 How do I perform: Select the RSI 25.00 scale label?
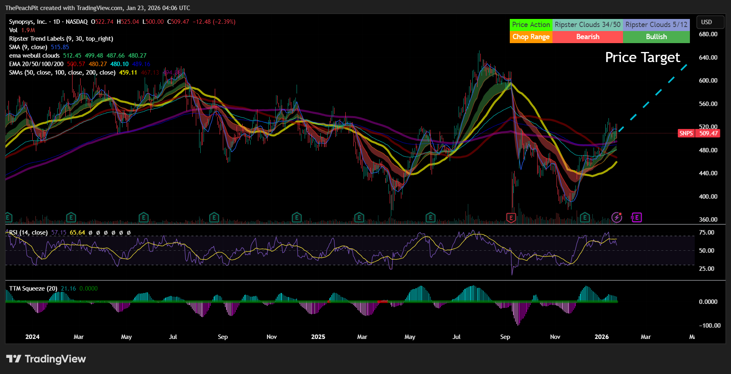[x=706, y=269]
